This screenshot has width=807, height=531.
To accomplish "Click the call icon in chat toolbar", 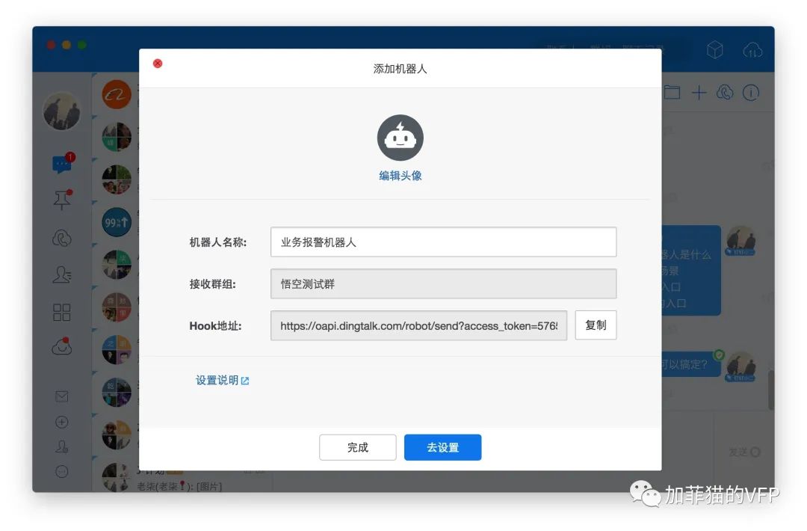I will (725, 93).
